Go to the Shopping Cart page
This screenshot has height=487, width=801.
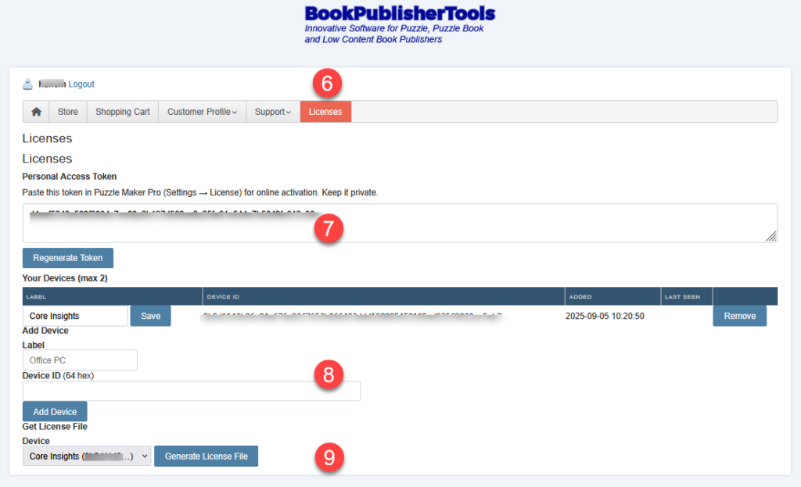(123, 112)
